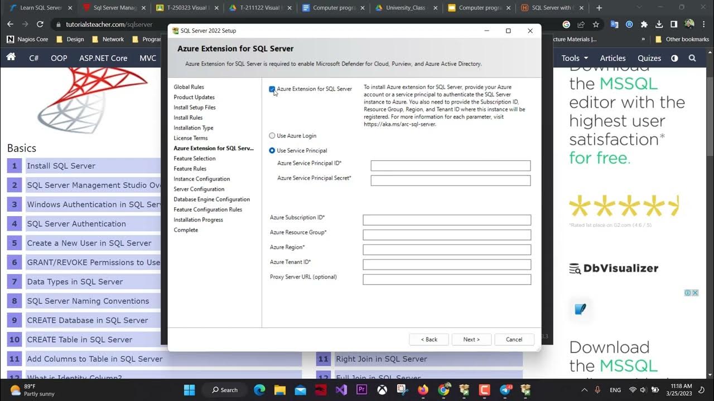Open Microsoft Edge from taskbar
Viewport: 714px width, 401px height.
tap(260, 389)
